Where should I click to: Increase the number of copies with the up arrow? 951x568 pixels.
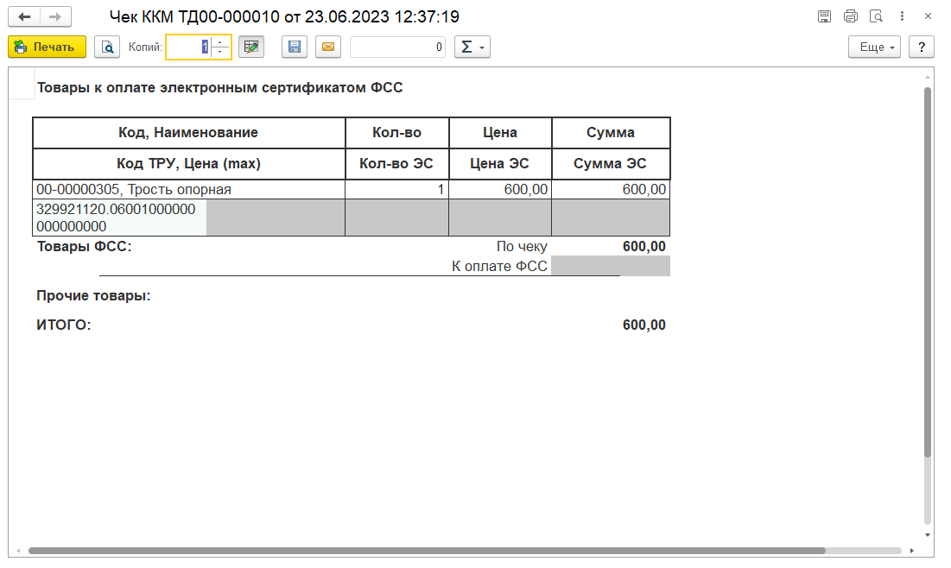[220, 41]
